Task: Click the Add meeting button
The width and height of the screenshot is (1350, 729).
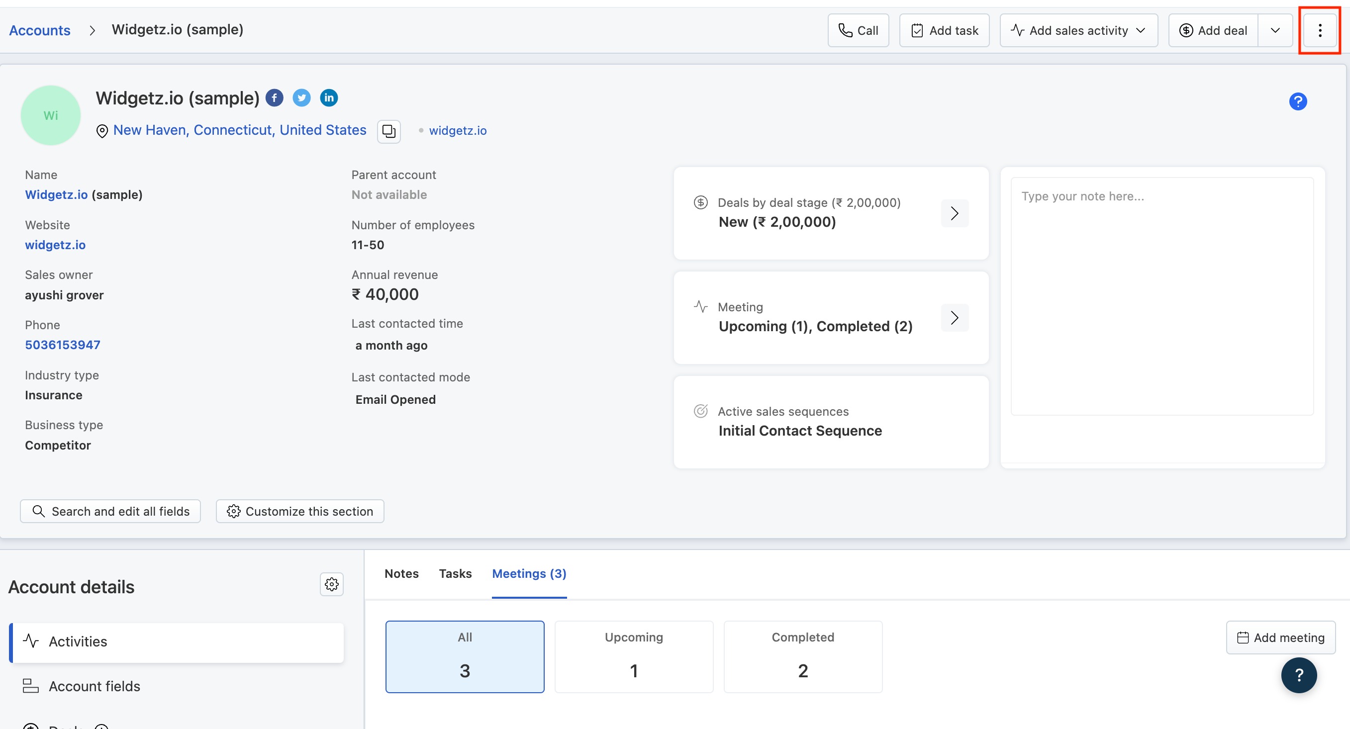Action: click(x=1281, y=638)
